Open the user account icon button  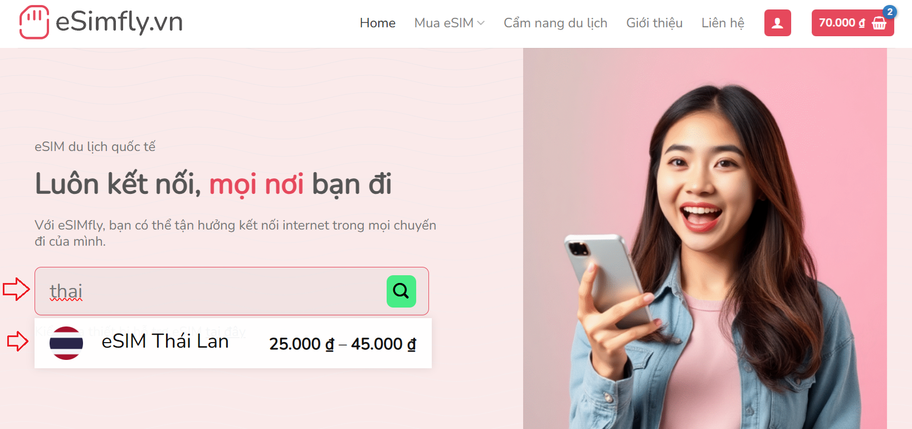[777, 23]
